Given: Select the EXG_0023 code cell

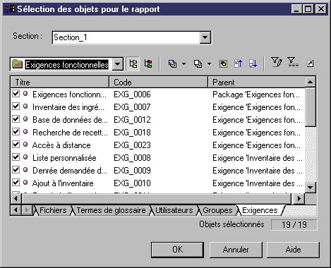Looking at the screenshot, I should point(132,145).
